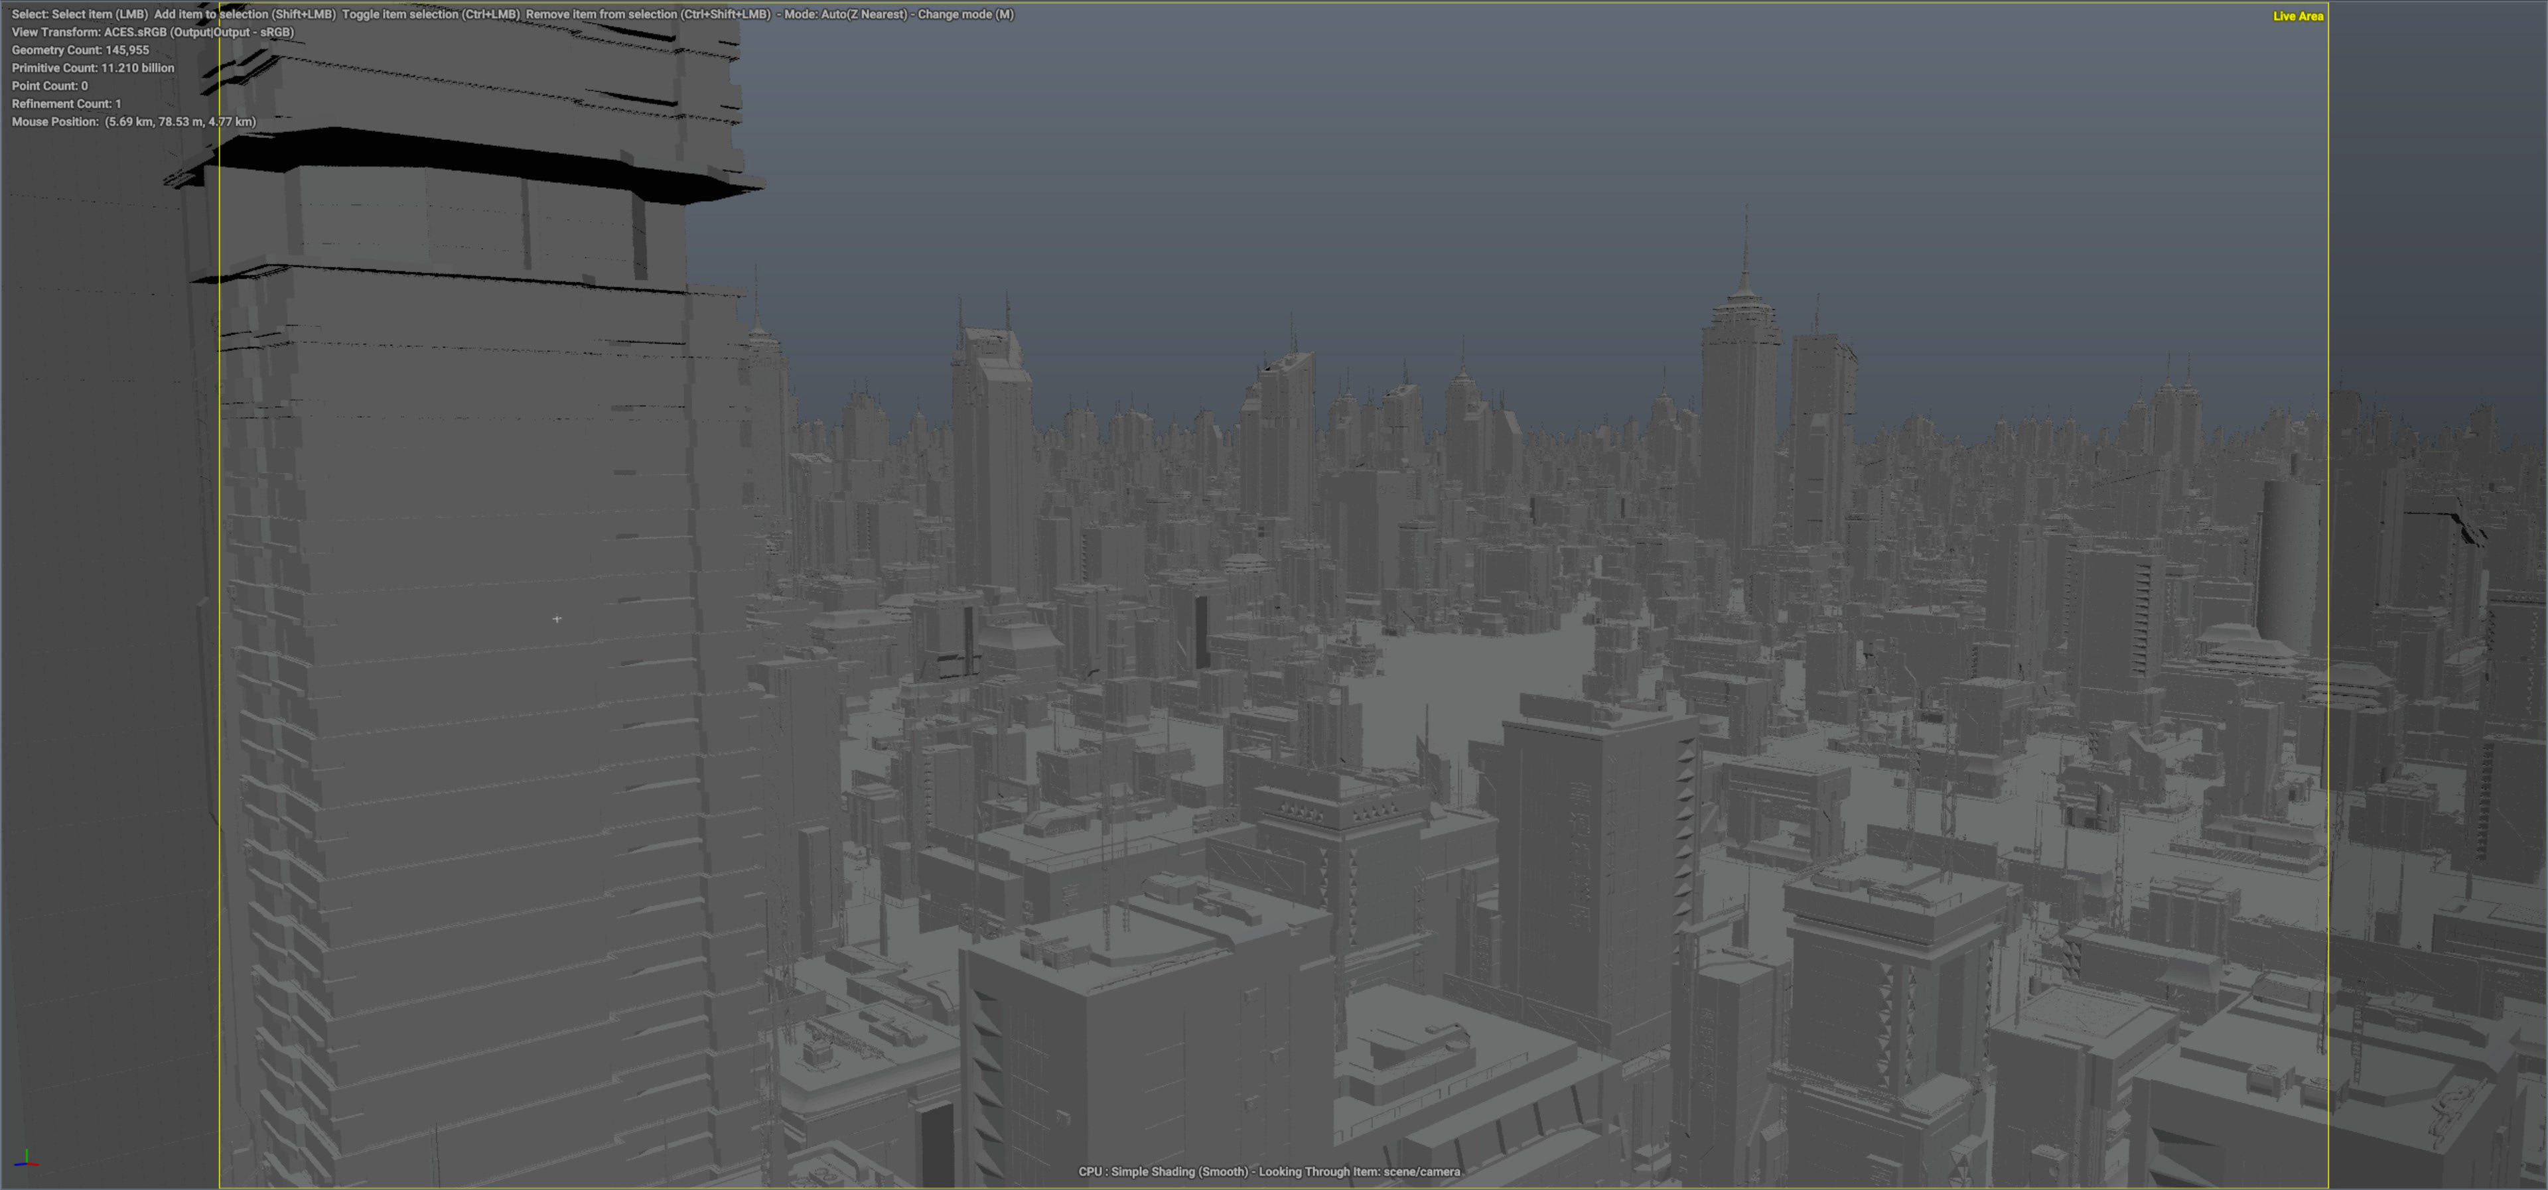Click the Primitive Count 11.210 billion text
The image size is (2548, 1190).
coord(92,67)
